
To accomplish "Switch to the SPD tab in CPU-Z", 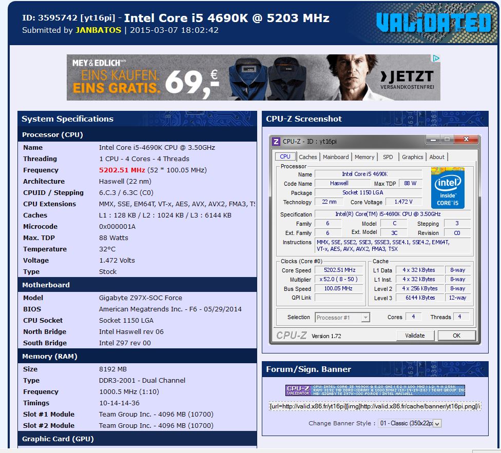I will coord(388,157).
